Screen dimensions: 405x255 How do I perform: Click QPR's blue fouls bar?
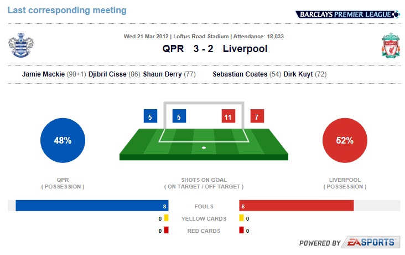(92, 206)
